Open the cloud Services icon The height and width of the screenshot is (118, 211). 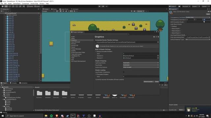(x=179, y=7)
